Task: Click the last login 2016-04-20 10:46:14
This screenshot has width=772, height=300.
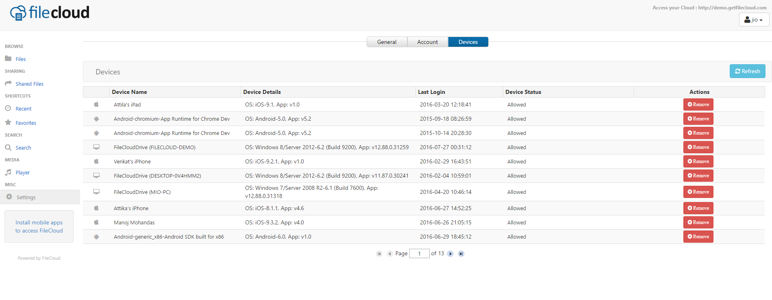Action: [x=446, y=192]
